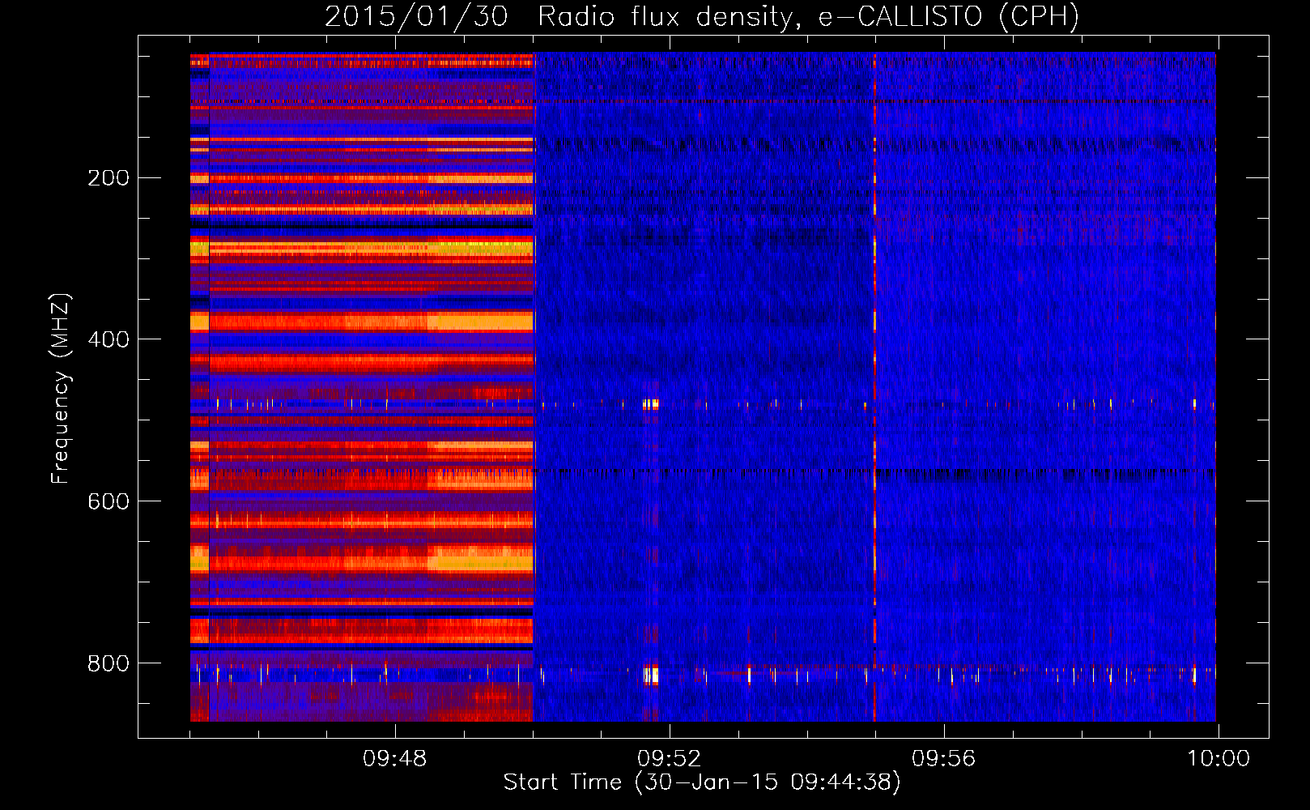Click the 400 frequency tick label
The image size is (1310, 810).
(x=108, y=339)
